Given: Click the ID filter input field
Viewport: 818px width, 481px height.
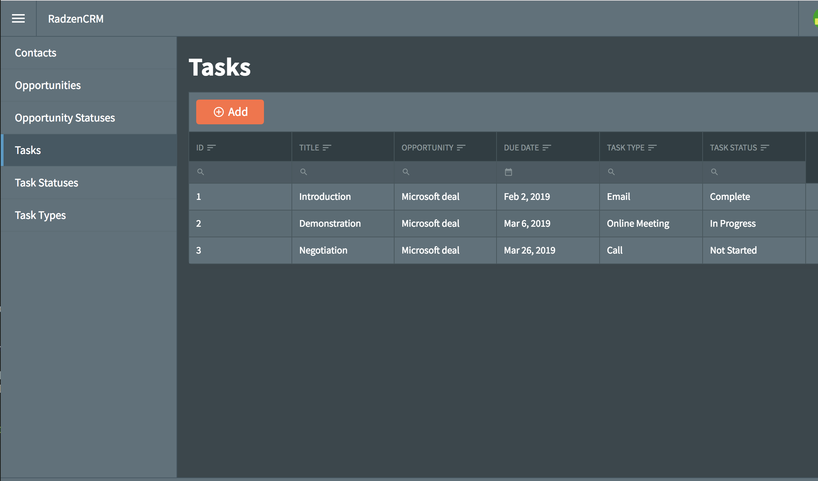Looking at the screenshot, I should (240, 172).
